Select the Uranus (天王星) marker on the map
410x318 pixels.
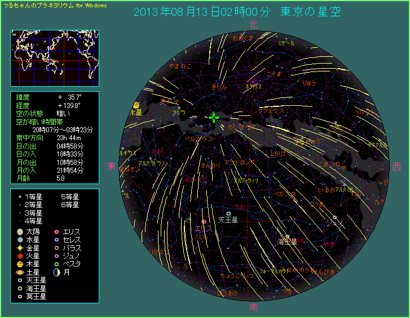pyautogui.click(x=228, y=213)
